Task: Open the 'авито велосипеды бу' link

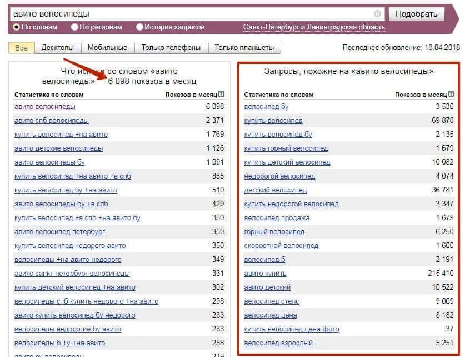Action: (49, 162)
